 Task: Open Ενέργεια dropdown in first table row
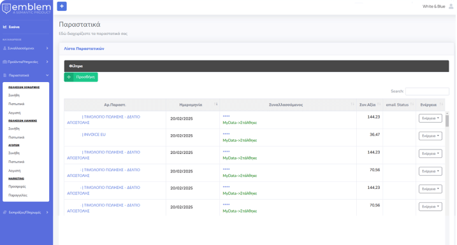[430, 118]
